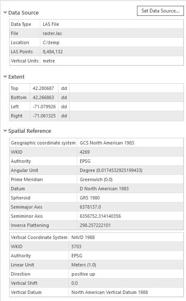This screenshot has height=301, width=186.
Task: Select the GRS 1980 spheroid value
Action: click(90, 198)
